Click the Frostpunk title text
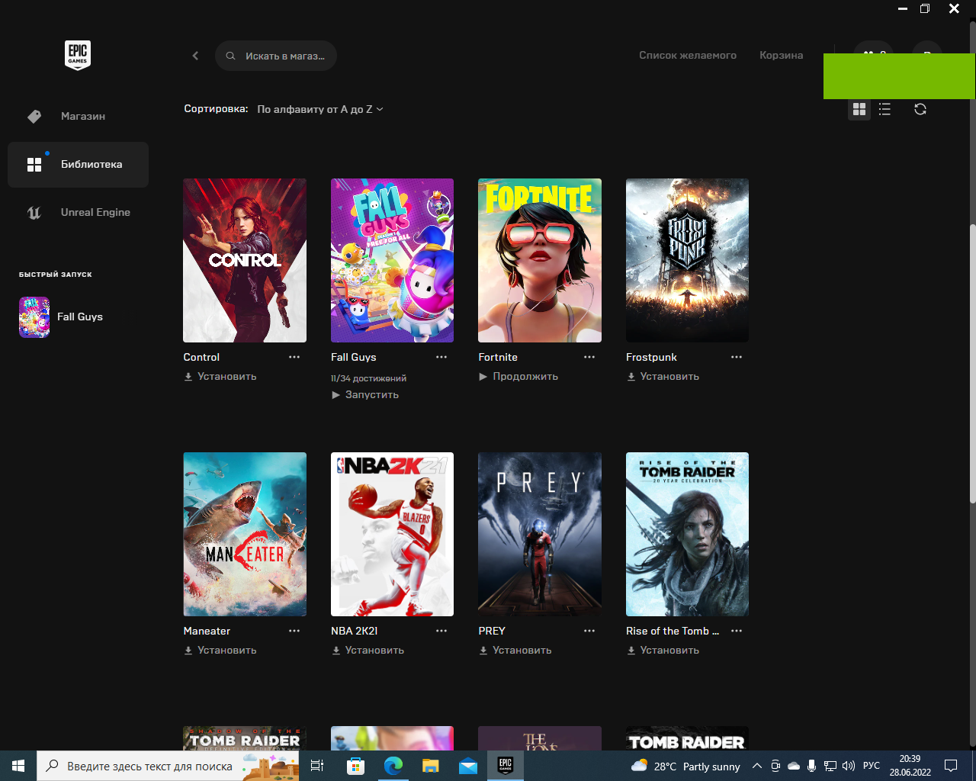 pos(651,357)
